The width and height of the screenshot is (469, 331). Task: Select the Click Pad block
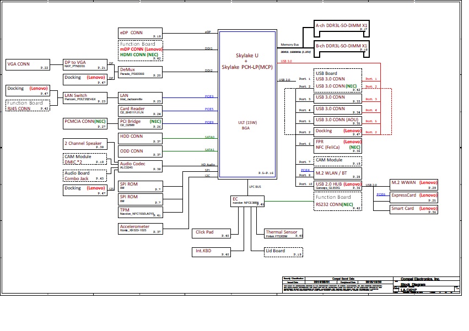pos(211,233)
